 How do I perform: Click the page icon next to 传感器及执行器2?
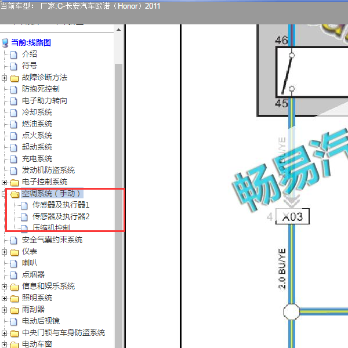(24, 217)
